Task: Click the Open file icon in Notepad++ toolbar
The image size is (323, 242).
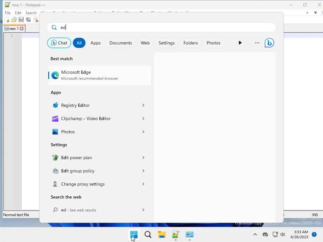Action: point(14,20)
